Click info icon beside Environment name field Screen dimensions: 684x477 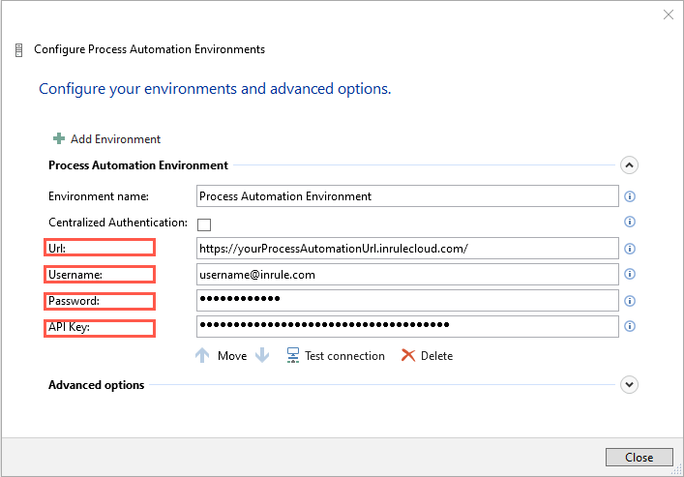630,196
